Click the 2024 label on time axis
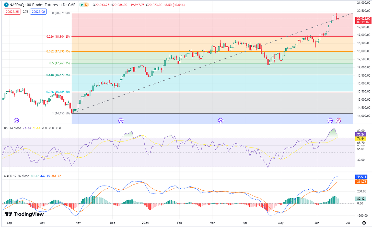 (145, 223)
